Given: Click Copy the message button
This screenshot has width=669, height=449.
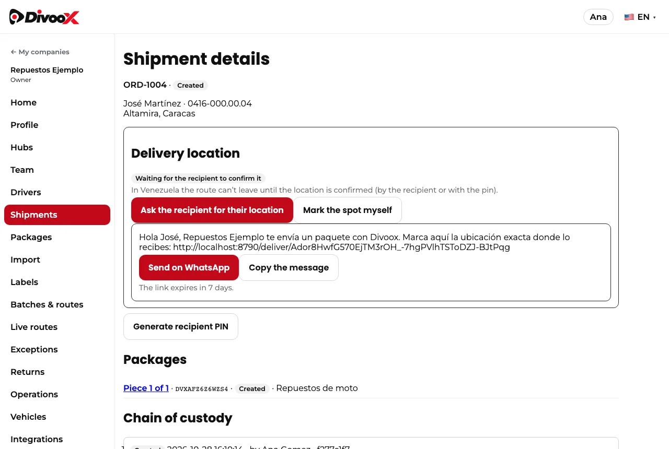Looking at the screenshot, I should (x=289, y=267).
